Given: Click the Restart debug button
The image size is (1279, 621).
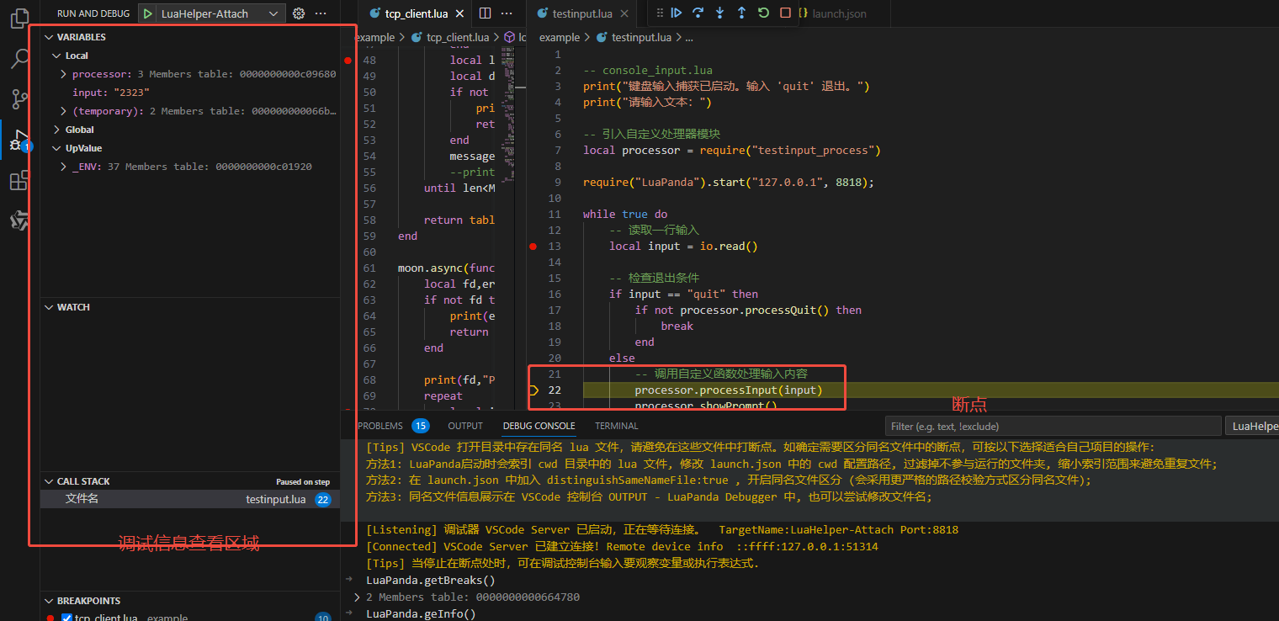Looking at the screenshot, I should tap(763, 13).
